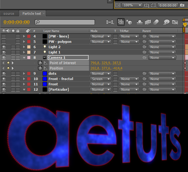
Task: Click the Light 2 bulb icon
Action: pos(45,47)
